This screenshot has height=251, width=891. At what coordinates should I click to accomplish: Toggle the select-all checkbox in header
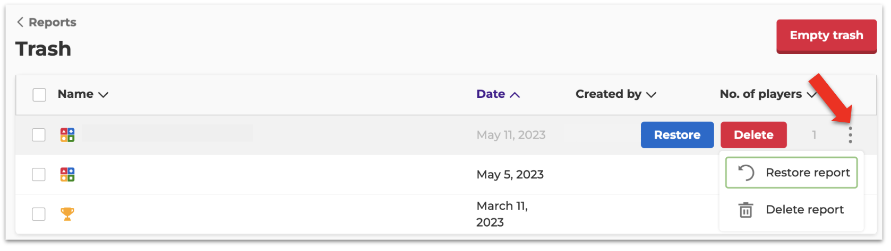click(39, 94)
